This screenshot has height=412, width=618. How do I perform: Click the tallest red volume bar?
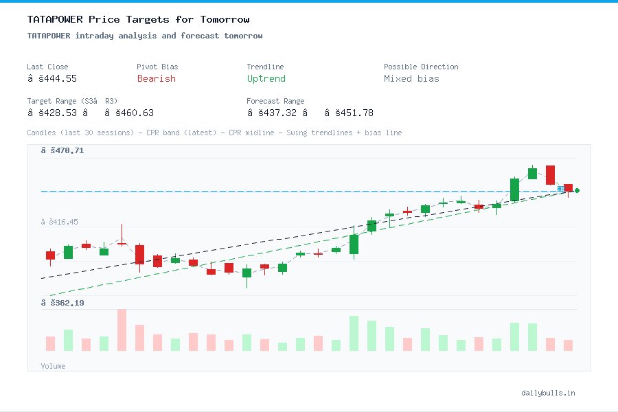(122, 330)
